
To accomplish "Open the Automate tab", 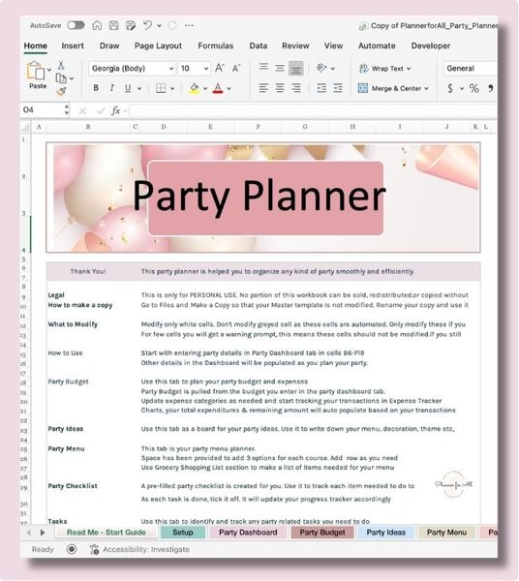I will point(377,46).
